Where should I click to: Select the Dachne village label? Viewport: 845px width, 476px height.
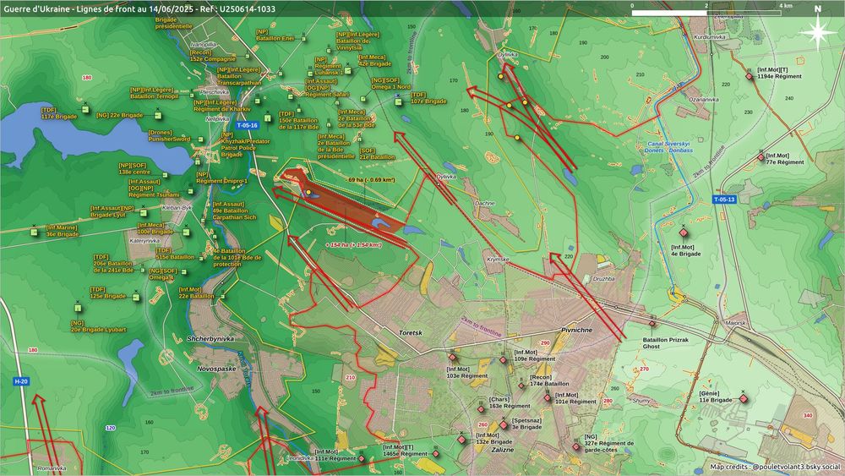[484, 203]
